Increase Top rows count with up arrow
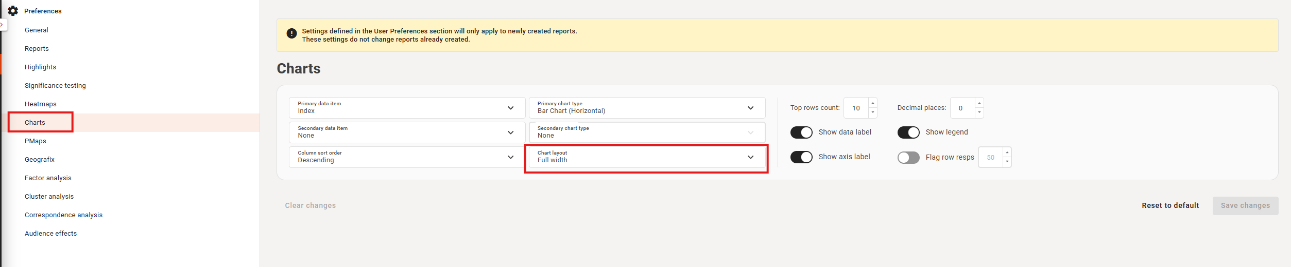The height and width of the screenshot is (267, 1291). 872,103
